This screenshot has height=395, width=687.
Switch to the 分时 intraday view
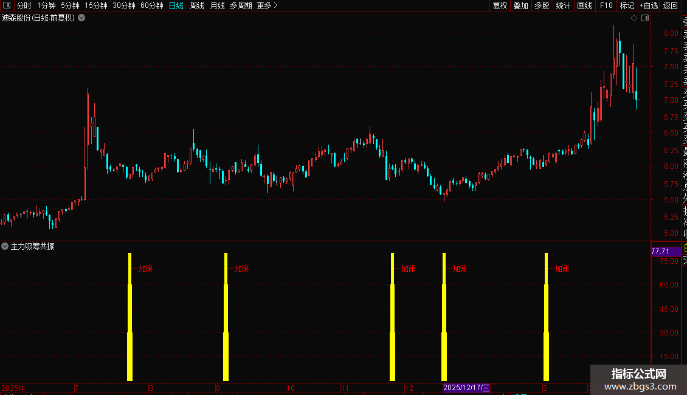pos(24,5)
